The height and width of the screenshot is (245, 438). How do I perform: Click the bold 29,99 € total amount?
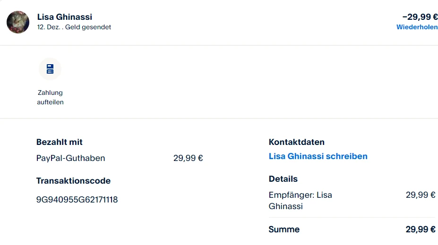coord(421,229)
